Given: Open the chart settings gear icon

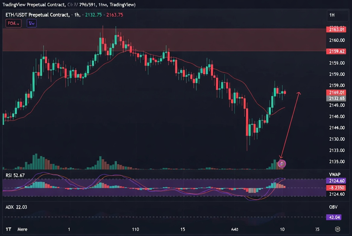Looking at the screenshot, I should click(x=338, y=229).
